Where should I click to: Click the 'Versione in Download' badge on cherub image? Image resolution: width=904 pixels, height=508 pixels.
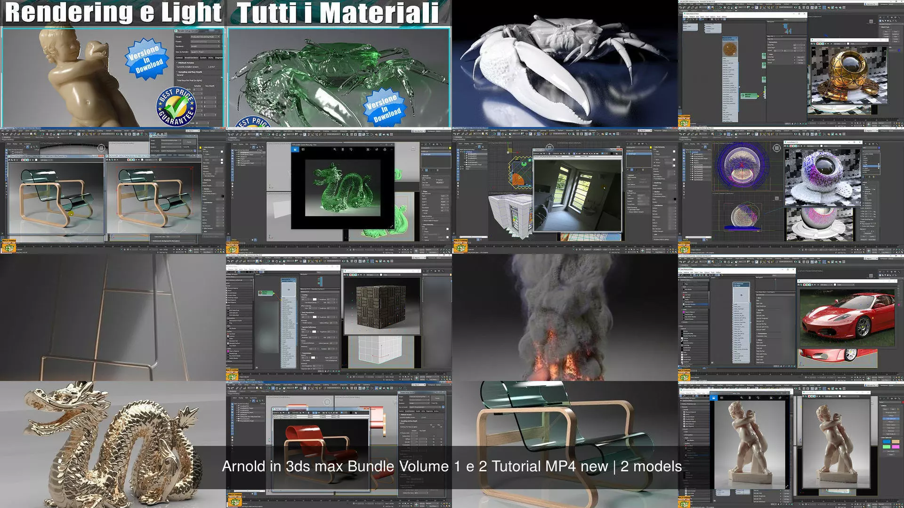[146, 59]
